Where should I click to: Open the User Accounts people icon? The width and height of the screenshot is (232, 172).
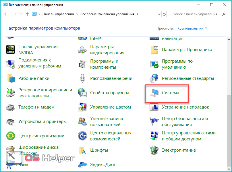(82, 121)
